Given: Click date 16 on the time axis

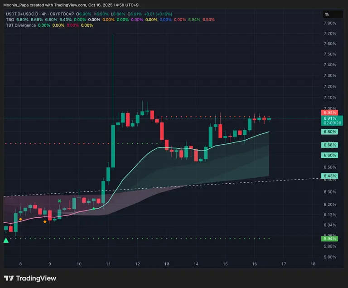Looking at the screenshot, I should 255,264.
